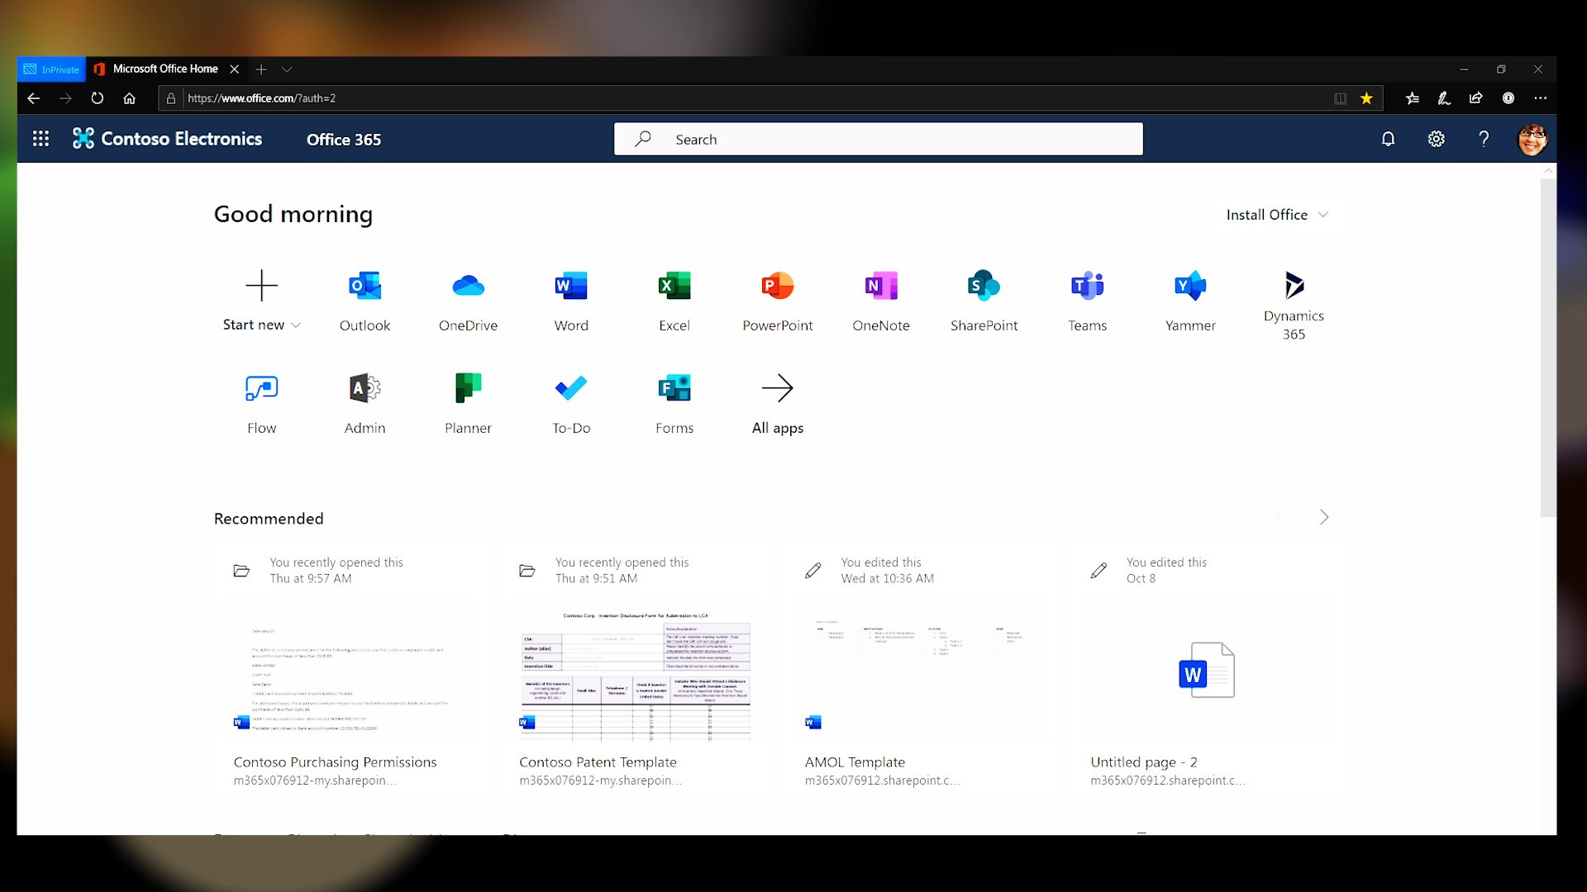
Task: Click the Contoso Purchasing Permissions thumbnail preview
Action: 349,671
